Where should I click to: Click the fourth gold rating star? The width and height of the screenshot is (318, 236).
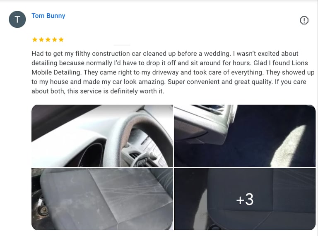(x=55, y=39)
